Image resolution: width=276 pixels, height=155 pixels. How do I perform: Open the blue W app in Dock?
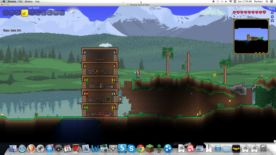click(x=95, y=149)
